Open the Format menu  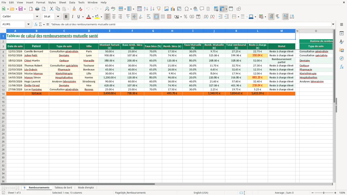tap(40, 2)
